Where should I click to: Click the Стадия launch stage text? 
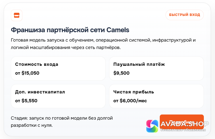coord(62,118)
